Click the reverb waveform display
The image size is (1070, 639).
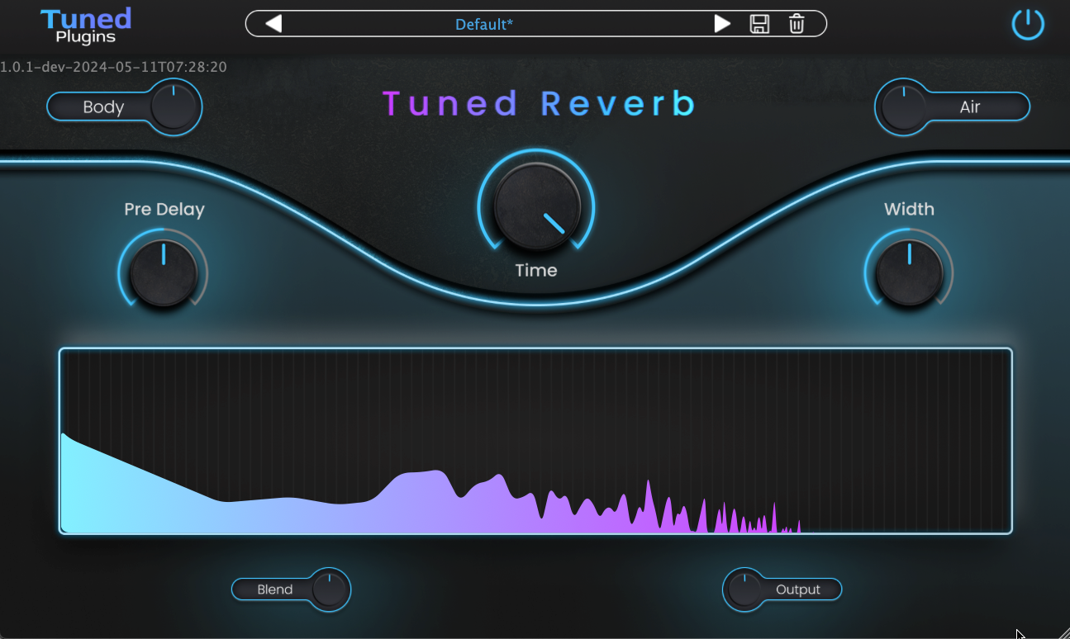coord(535,441)
